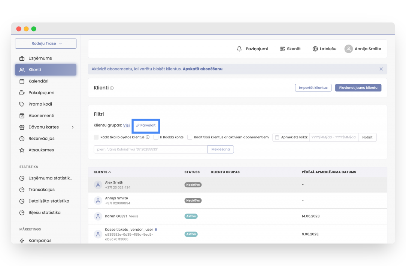Image resolution: width=406 pixels, height=266 pixels.
Task: Toggle the Ir Bookla konts checkbox
Action: click(156, 137)
